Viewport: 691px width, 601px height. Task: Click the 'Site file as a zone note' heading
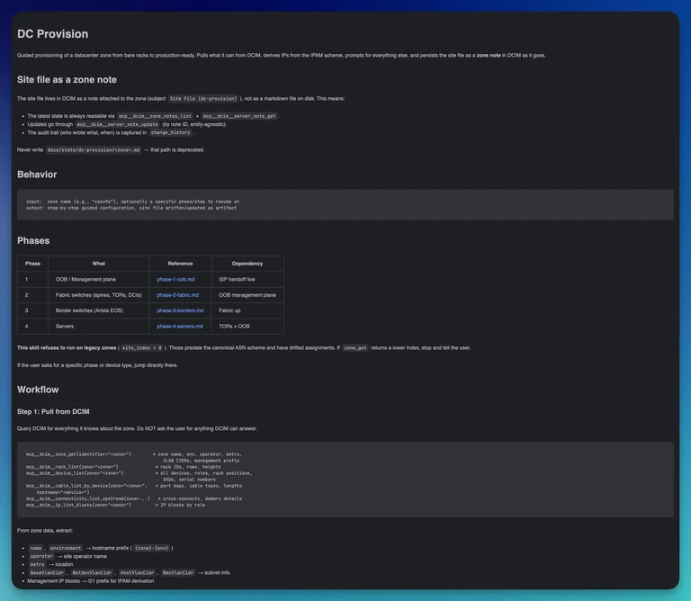(x=67, y=80)
